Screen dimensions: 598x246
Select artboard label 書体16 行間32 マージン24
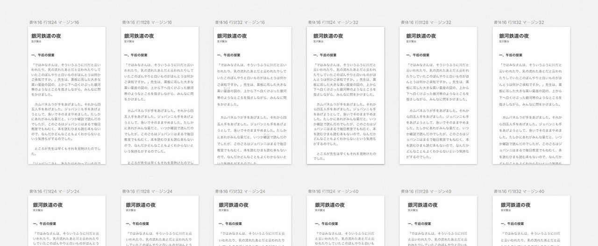240,191
